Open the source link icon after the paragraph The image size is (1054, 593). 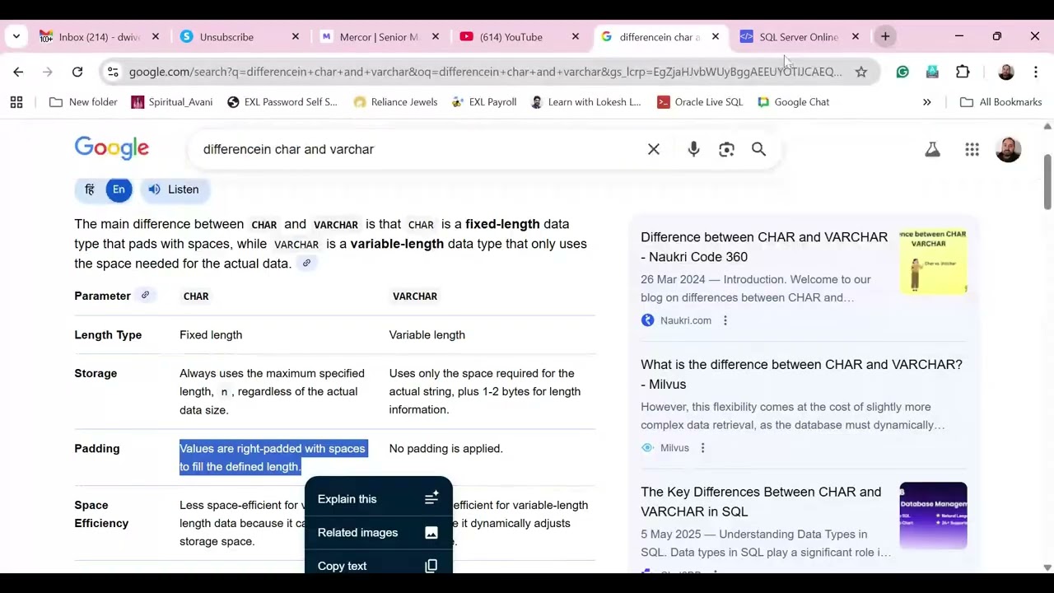click(x=306, y=264)
